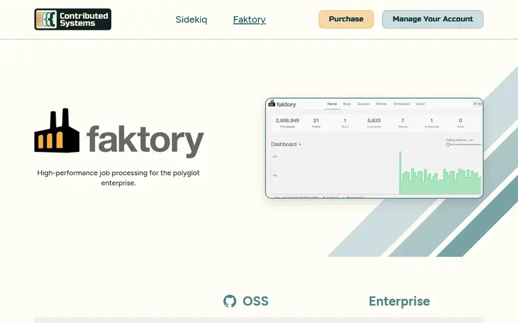The width and height of the screenshot is (518, 323).
Task: Click the Purchase button
Action: pyautogui.click(x=346, y=19)
